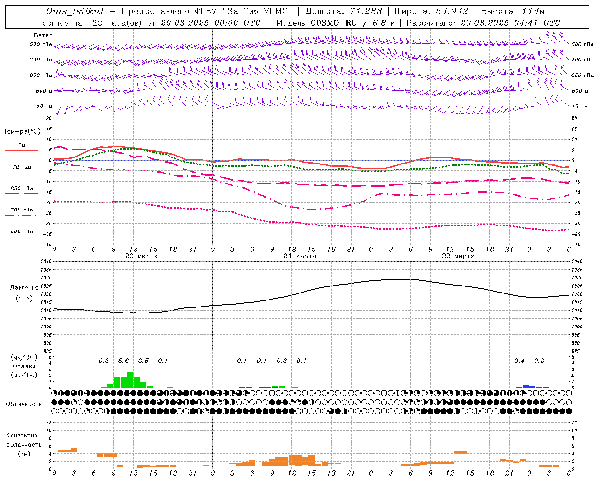Click the 'Модель COSMO-RU / 6.6км' label
The height and width of the screenshot is (477, 596).
[x=336, y=23]
